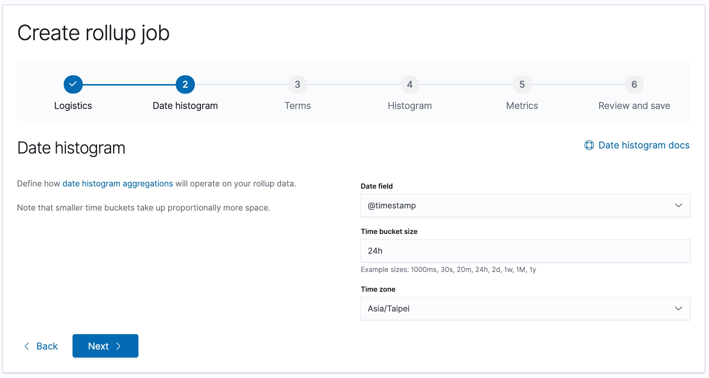Open step 6 Review and save circle

(x=634, y=84)
